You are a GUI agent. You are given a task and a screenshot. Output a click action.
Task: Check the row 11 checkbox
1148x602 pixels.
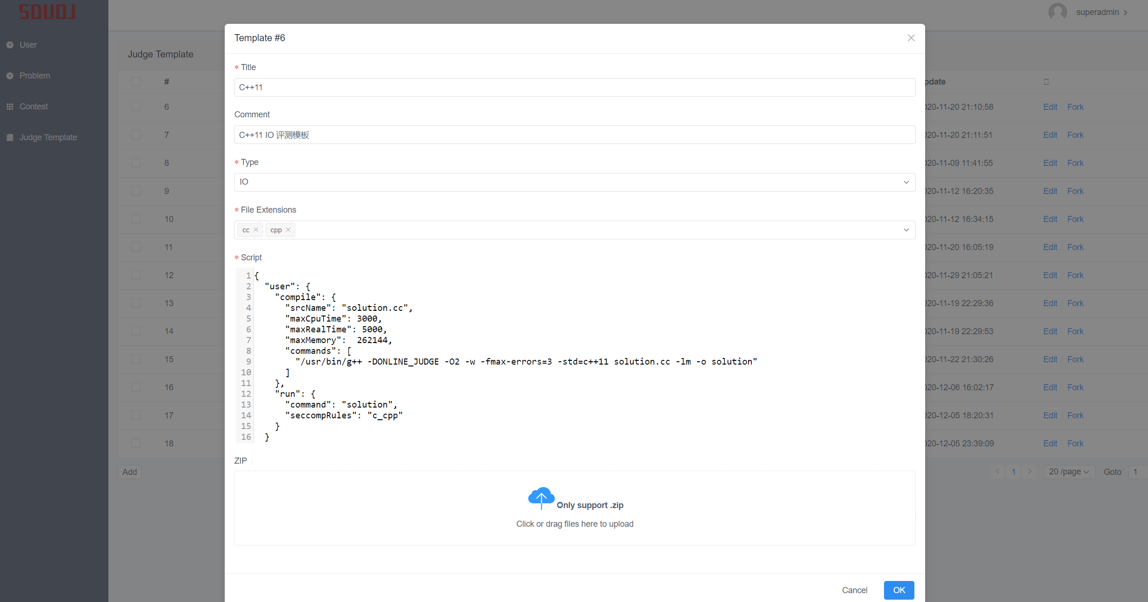(x=136, y=247)
